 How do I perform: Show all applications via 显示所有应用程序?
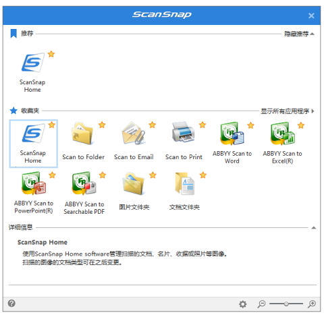[x=288, y=111]
